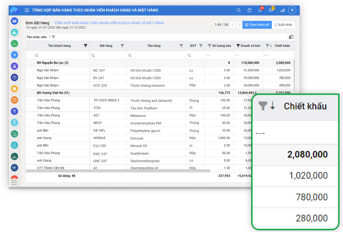Toggle sort order on Chiết khấu header
The image size is (343, 232).
[271, 45]
